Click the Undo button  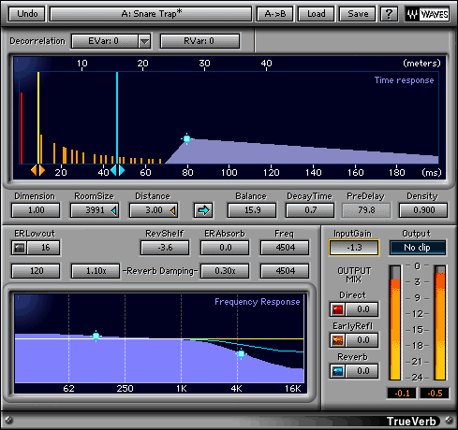pos(27,14)
